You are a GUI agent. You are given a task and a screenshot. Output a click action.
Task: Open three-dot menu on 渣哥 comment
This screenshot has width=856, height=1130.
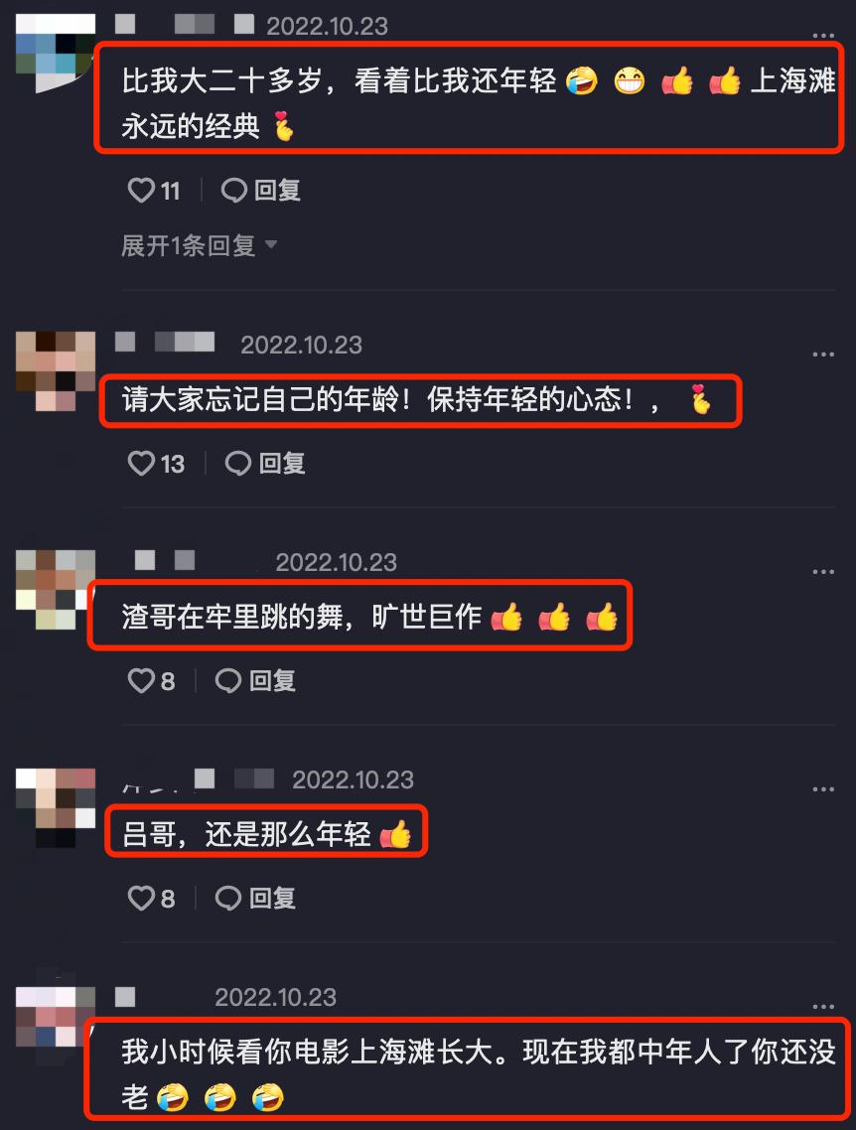coord(823,572)
